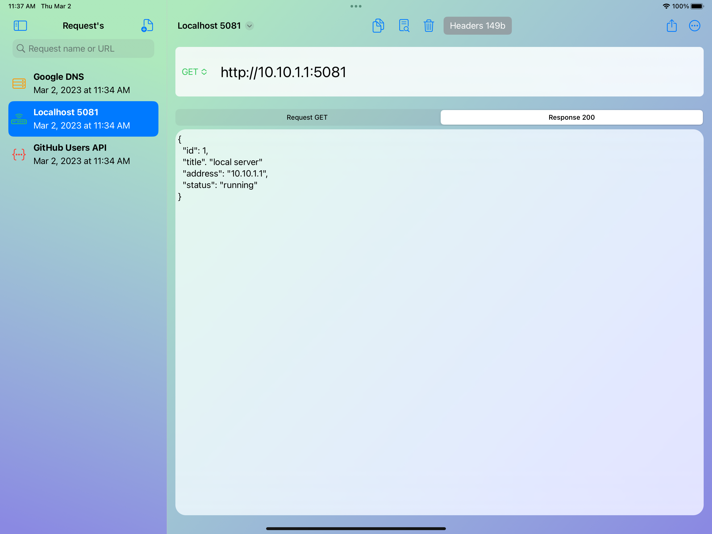Open the share sheet icon

671,26
